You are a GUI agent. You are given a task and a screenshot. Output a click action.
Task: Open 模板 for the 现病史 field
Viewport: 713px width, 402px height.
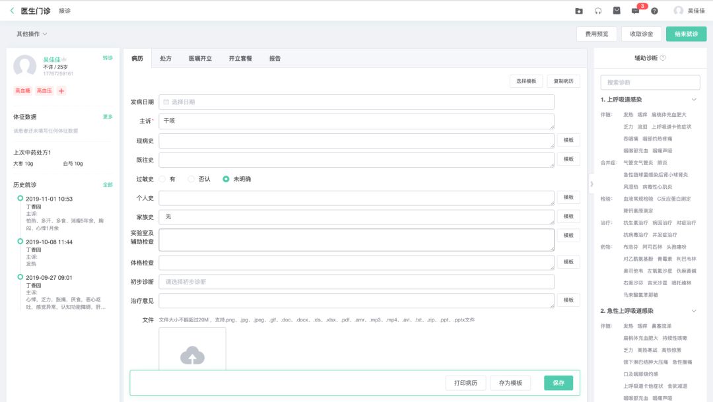pos(568,140)
